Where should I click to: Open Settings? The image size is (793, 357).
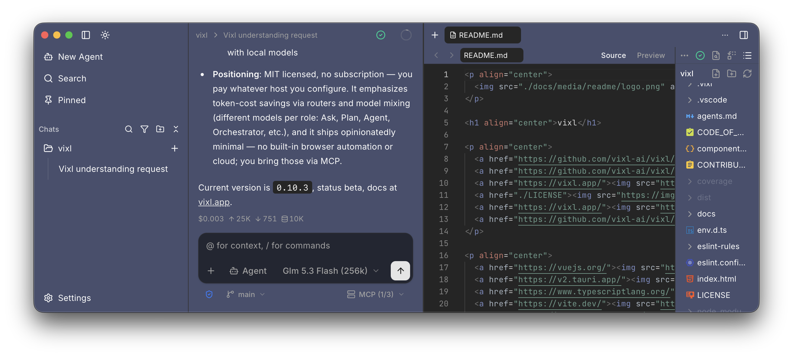pos(67,298)
